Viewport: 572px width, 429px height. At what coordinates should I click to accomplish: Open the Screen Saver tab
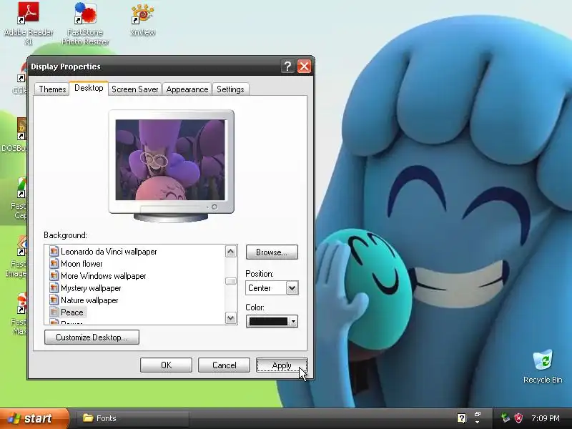[x=134, y=89]
